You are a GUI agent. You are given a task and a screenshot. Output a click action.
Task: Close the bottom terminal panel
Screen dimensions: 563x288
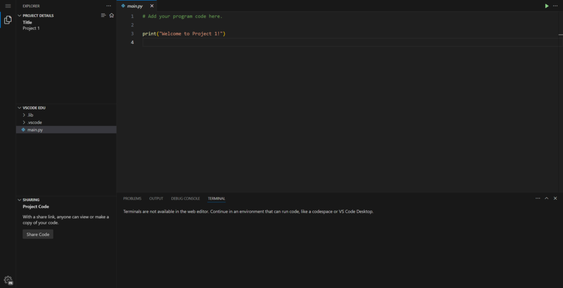coord(555,198)
